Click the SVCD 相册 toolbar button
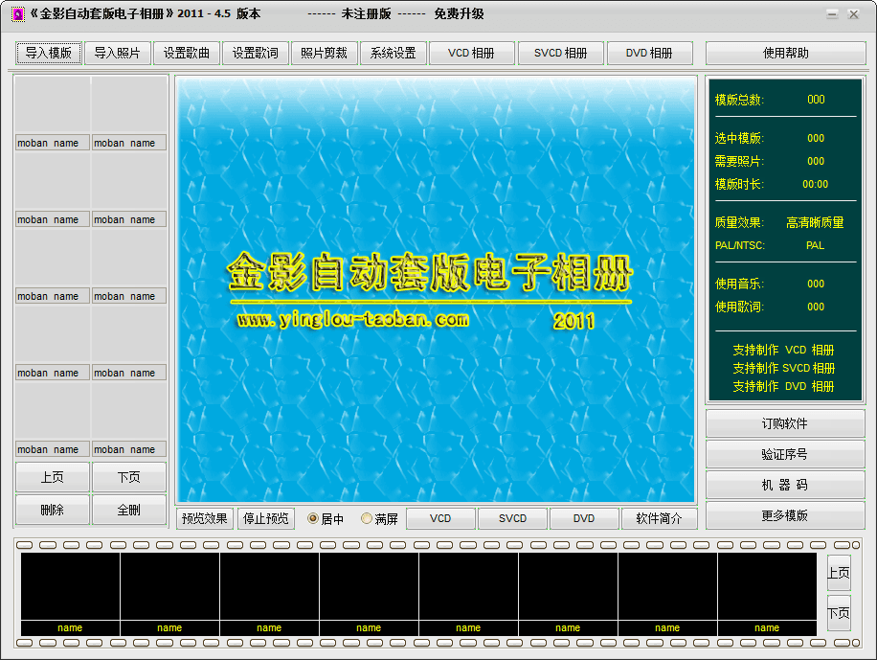The image size is (877, 660). [560, 54]
